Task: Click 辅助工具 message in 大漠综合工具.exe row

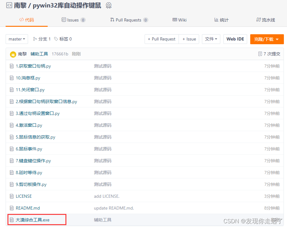Action: point(103,220)
